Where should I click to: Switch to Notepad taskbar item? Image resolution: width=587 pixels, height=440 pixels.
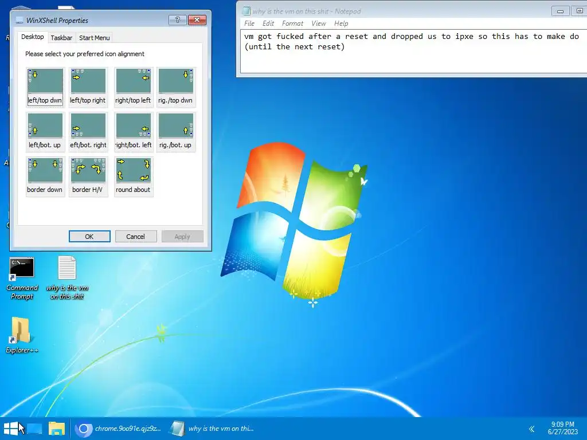click(x=212, y=429)
